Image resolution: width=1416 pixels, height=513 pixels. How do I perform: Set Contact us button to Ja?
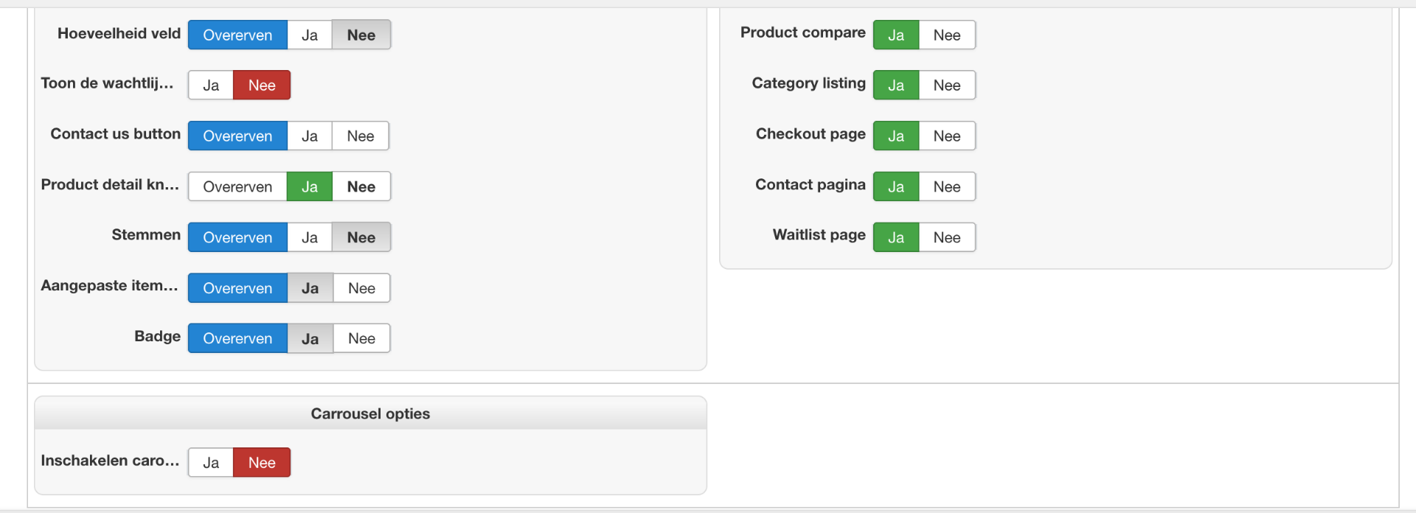point(310,136)
